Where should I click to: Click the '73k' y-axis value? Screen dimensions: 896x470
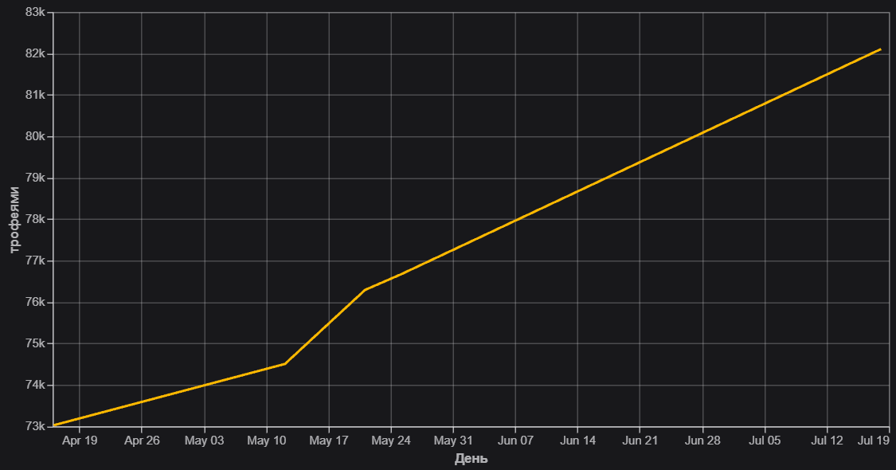(35, 426)
